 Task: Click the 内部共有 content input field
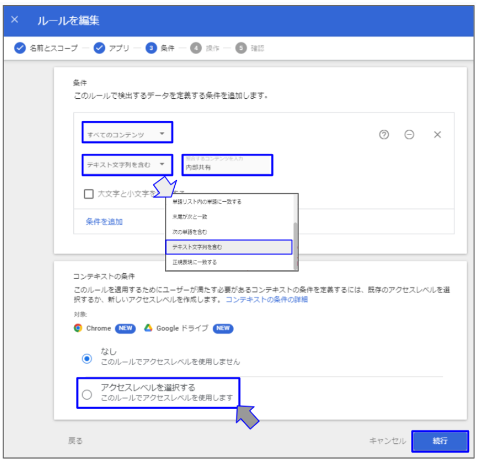pos(227,167)
